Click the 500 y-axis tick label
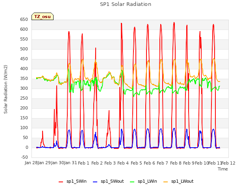Screen dimensions: 252x189 [x=24, y=49]
